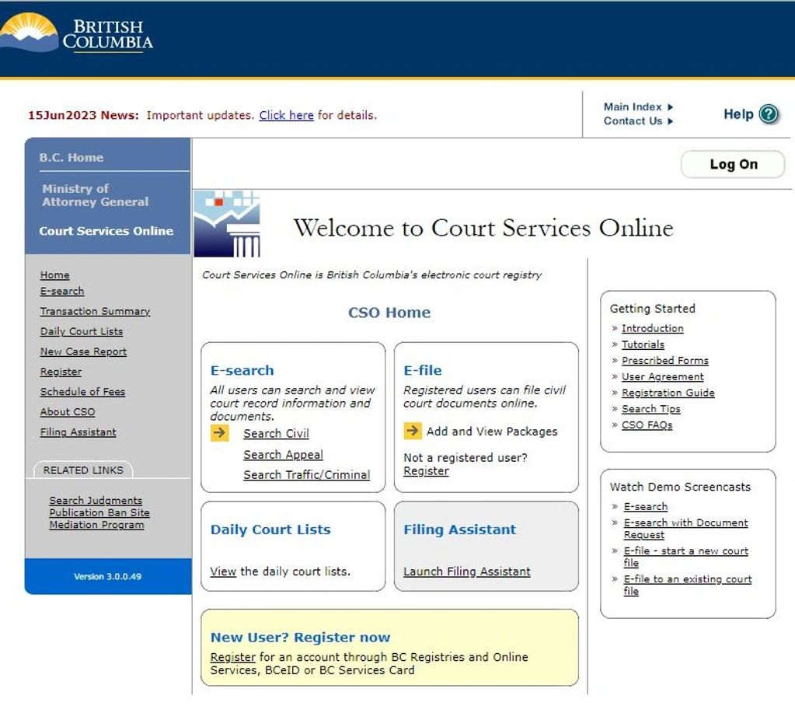Follow the 'Click here' news link
Image resolution: width=795 pixels, height=706 pixels.
[287, 115]
